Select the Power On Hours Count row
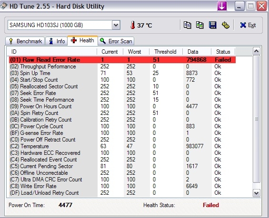This screenshot has width=269, height=218. 122,106
